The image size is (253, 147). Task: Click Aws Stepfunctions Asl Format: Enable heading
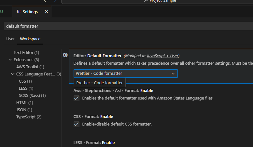click(x=113, y=91)
